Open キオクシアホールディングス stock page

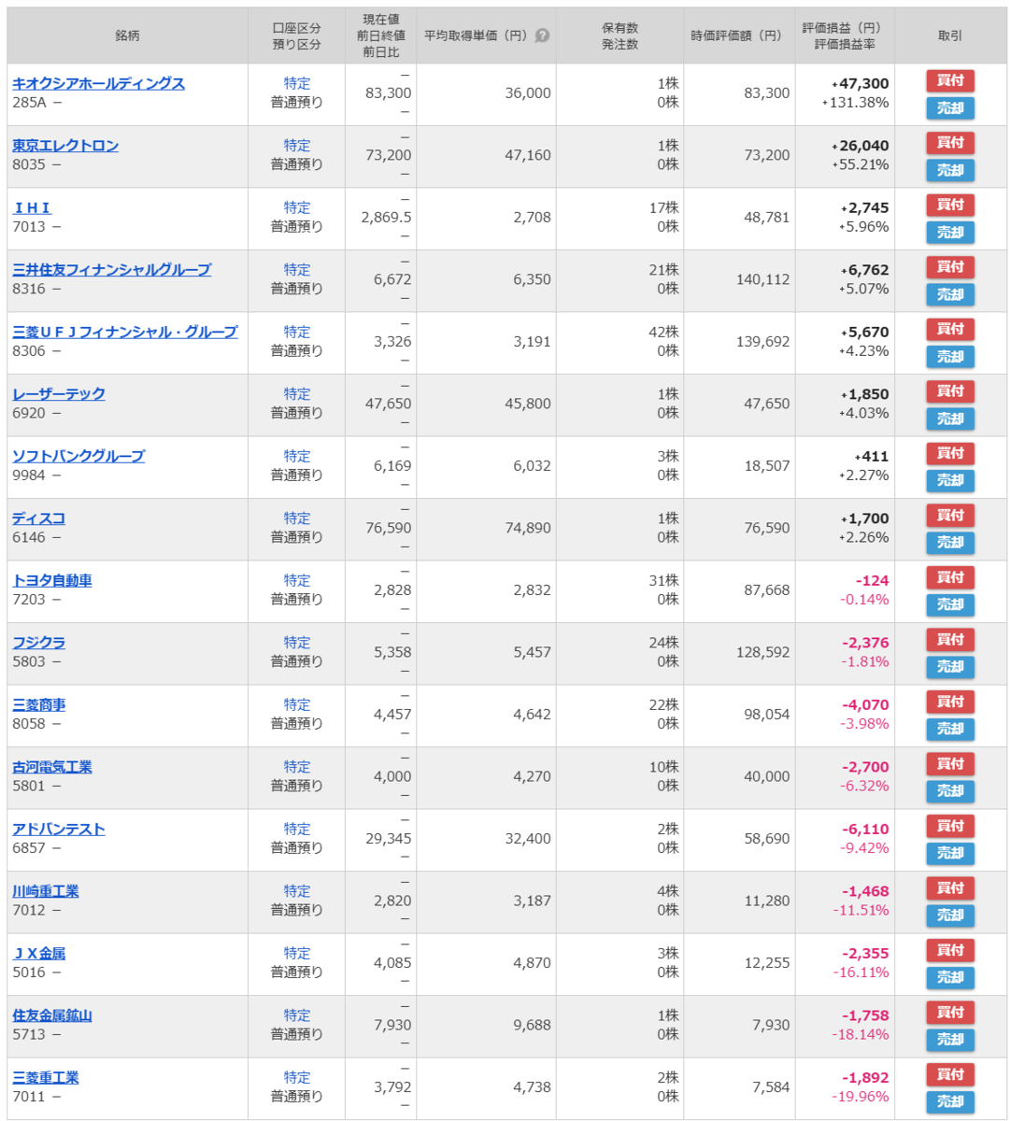coord(98,83)
